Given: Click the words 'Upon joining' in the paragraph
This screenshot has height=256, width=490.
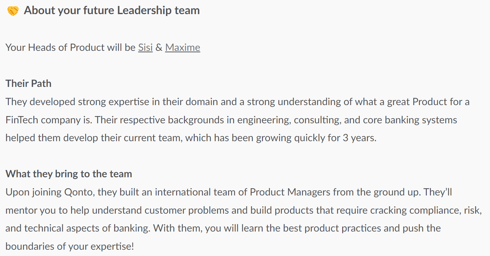Looking at the screenshot, I should tap(33, 192).
